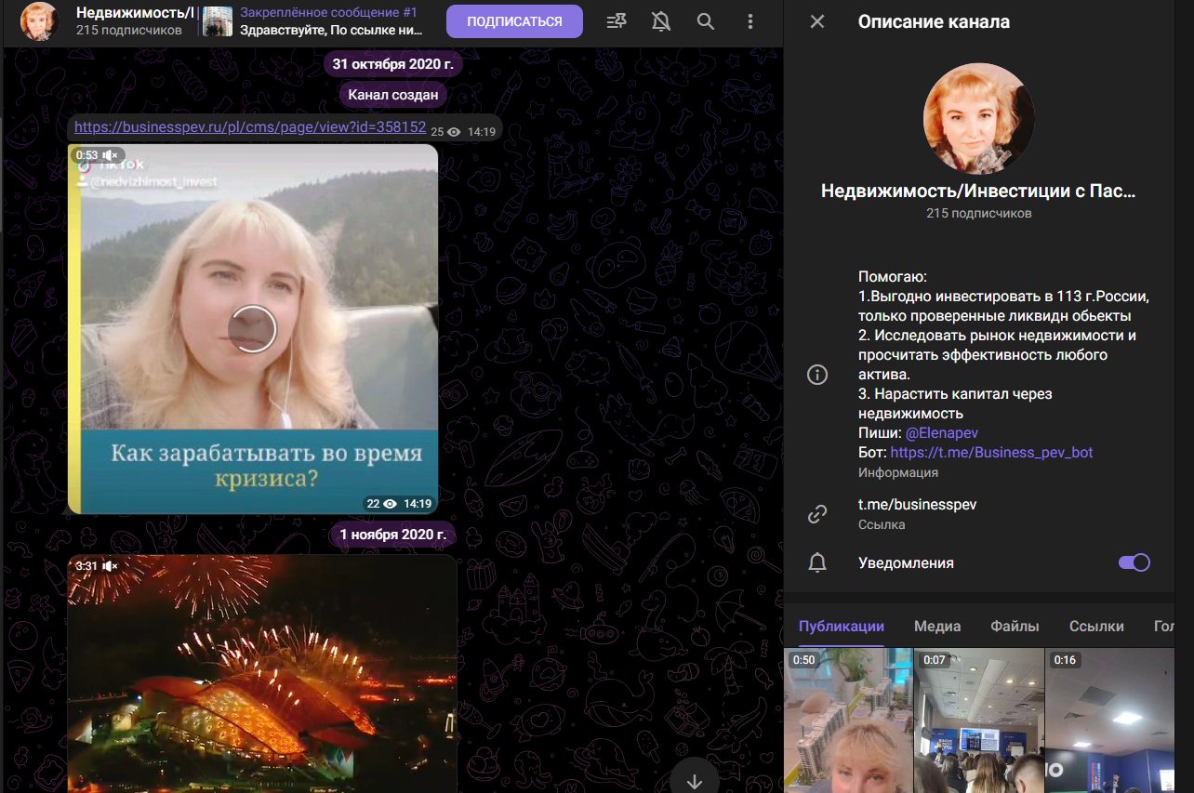Open the 0:50 video thumbnail in Публикации
This screenshot has width=1194, height=793.
coord(847,720)
